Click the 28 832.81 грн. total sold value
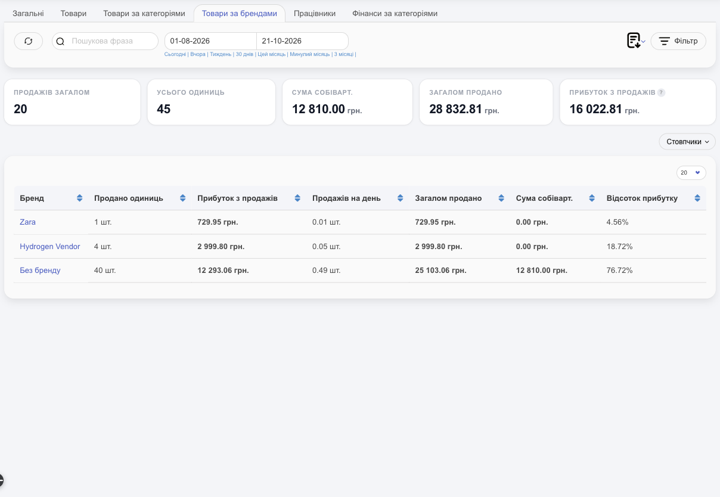 pos(464,109)
